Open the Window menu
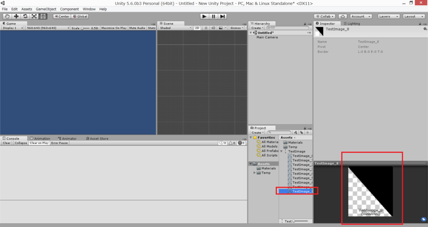The width and height of the screenshot is (428, 227). click(89, 9)
